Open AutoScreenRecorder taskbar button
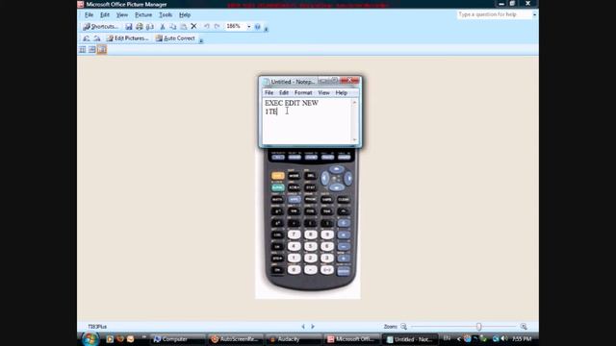The width and height of the screenshot is (616, 346). point(235,339)
